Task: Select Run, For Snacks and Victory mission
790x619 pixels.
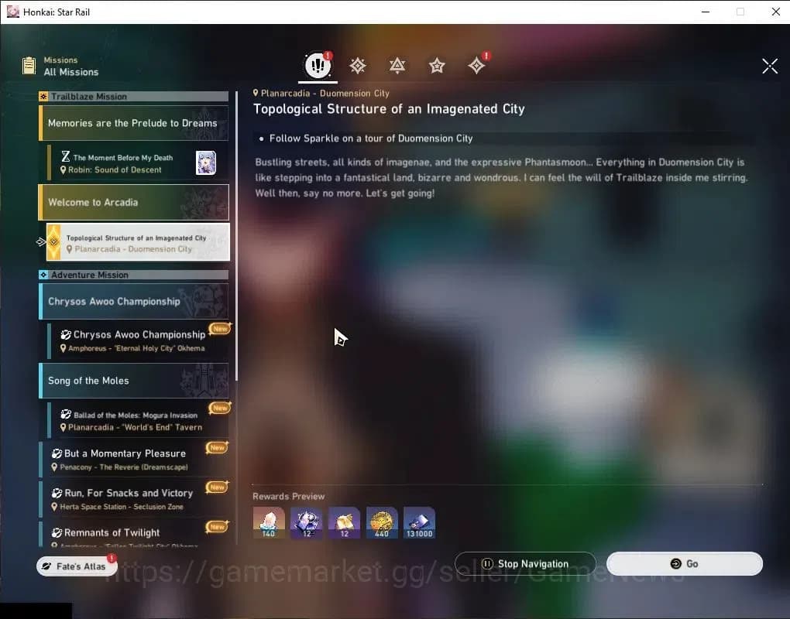Action: (x=133, y=499)
